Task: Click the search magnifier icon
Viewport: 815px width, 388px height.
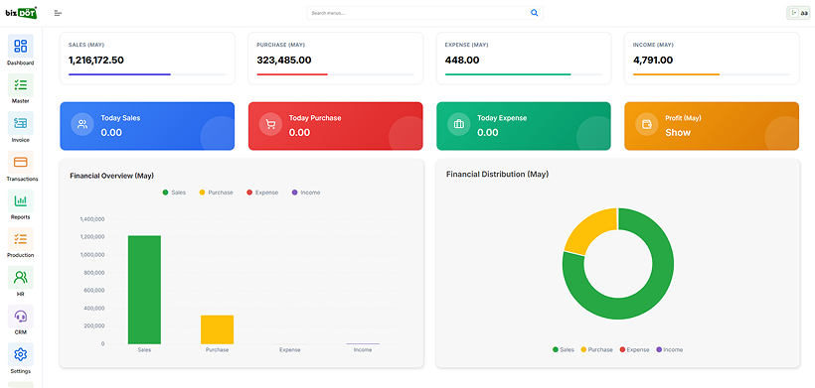Action: click(535, 13)
